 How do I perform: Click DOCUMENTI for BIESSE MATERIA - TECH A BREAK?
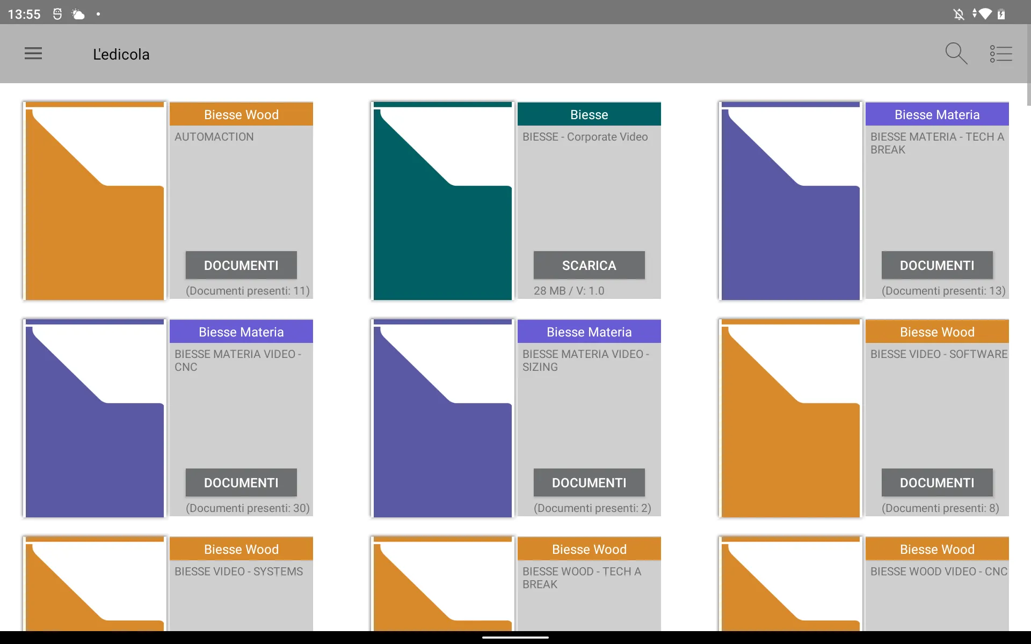click(x=937, y=265)
